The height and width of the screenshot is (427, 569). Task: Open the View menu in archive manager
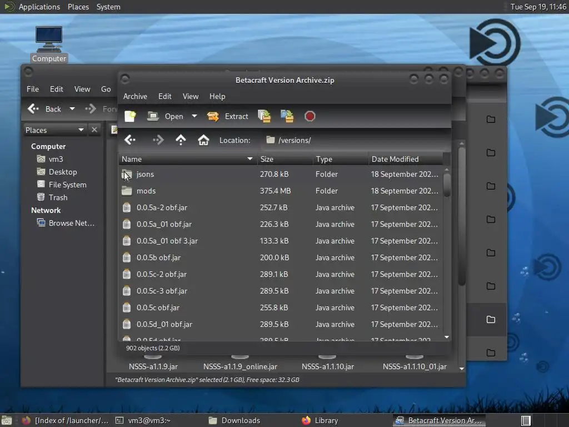(x=191, y=96)
